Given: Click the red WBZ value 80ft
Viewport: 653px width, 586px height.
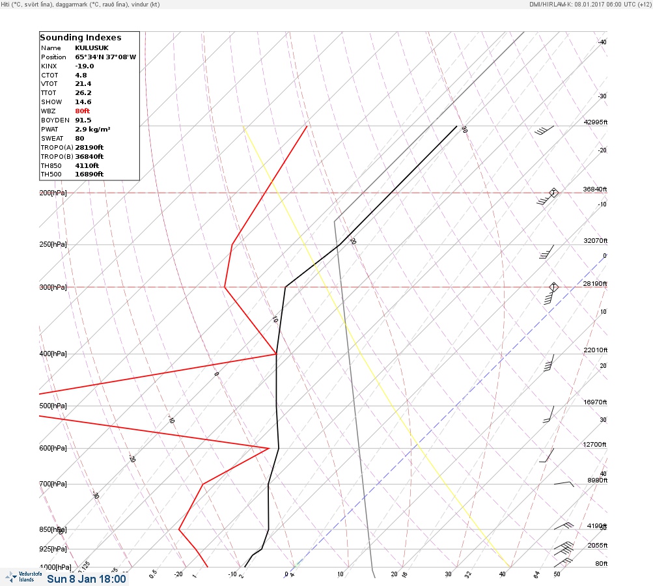Looking at the screenshot, I should tap(83, 111).
